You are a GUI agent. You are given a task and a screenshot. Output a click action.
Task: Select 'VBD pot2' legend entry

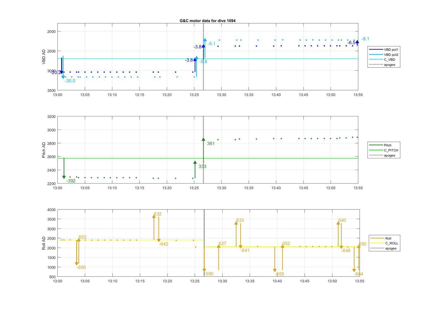384,55
